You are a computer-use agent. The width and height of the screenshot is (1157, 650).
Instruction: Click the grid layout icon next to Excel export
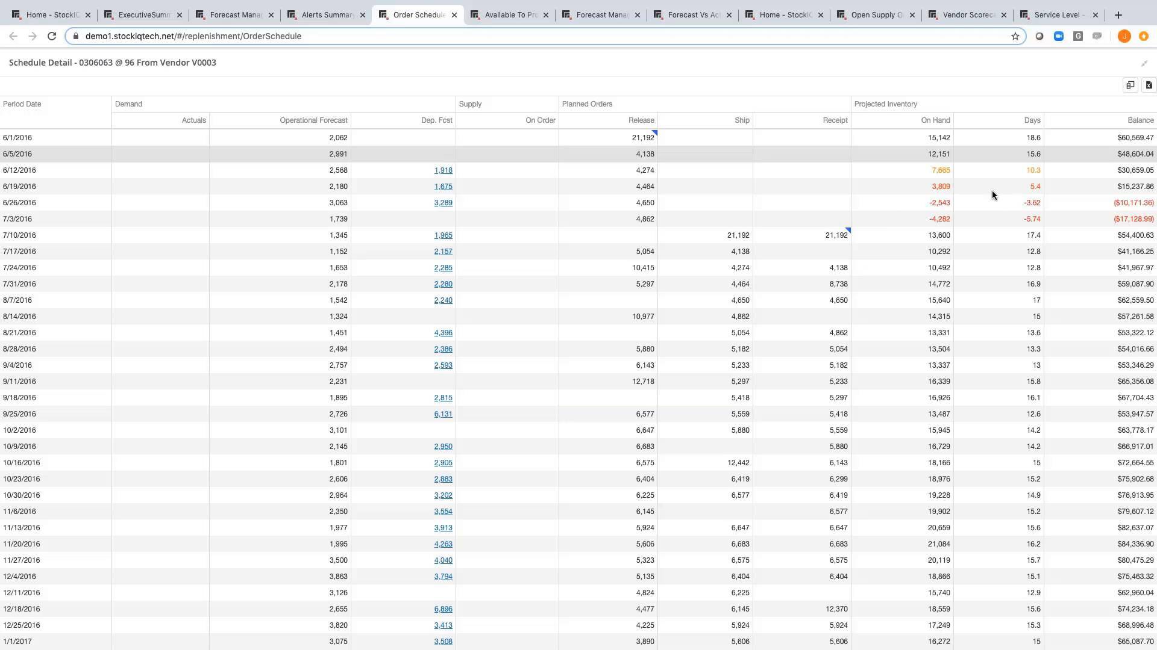tap(1130, 85)
